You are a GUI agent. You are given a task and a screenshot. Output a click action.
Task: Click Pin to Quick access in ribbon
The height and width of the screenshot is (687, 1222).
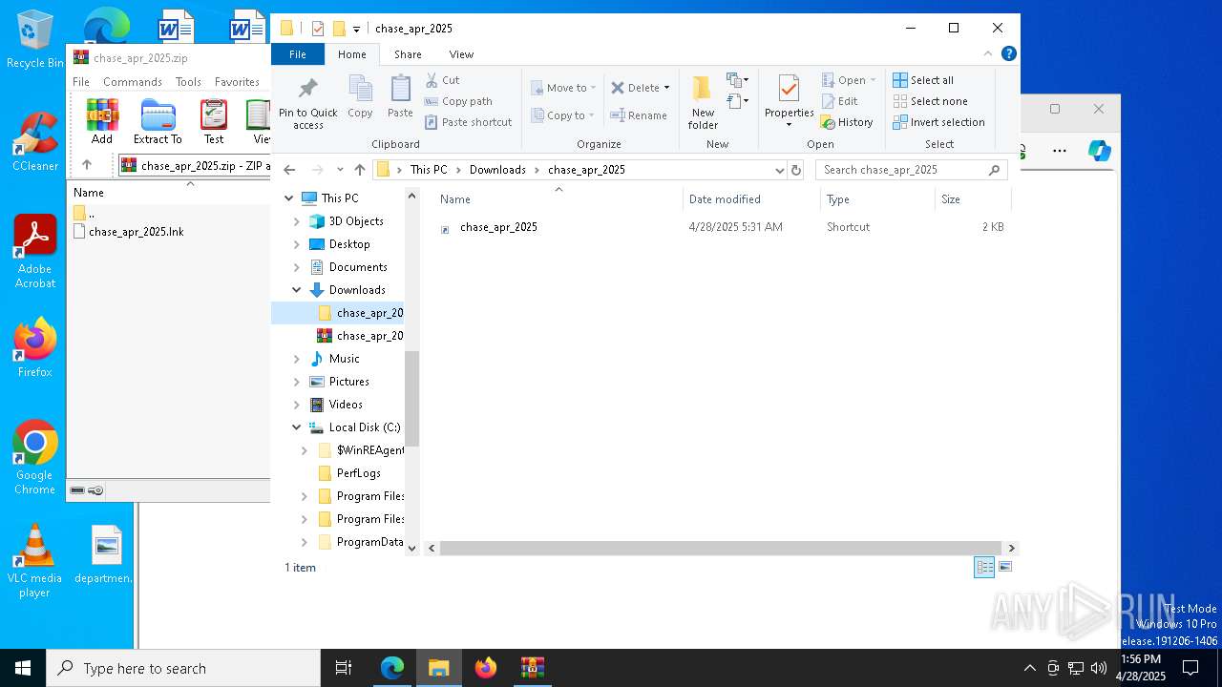(307, 103)
